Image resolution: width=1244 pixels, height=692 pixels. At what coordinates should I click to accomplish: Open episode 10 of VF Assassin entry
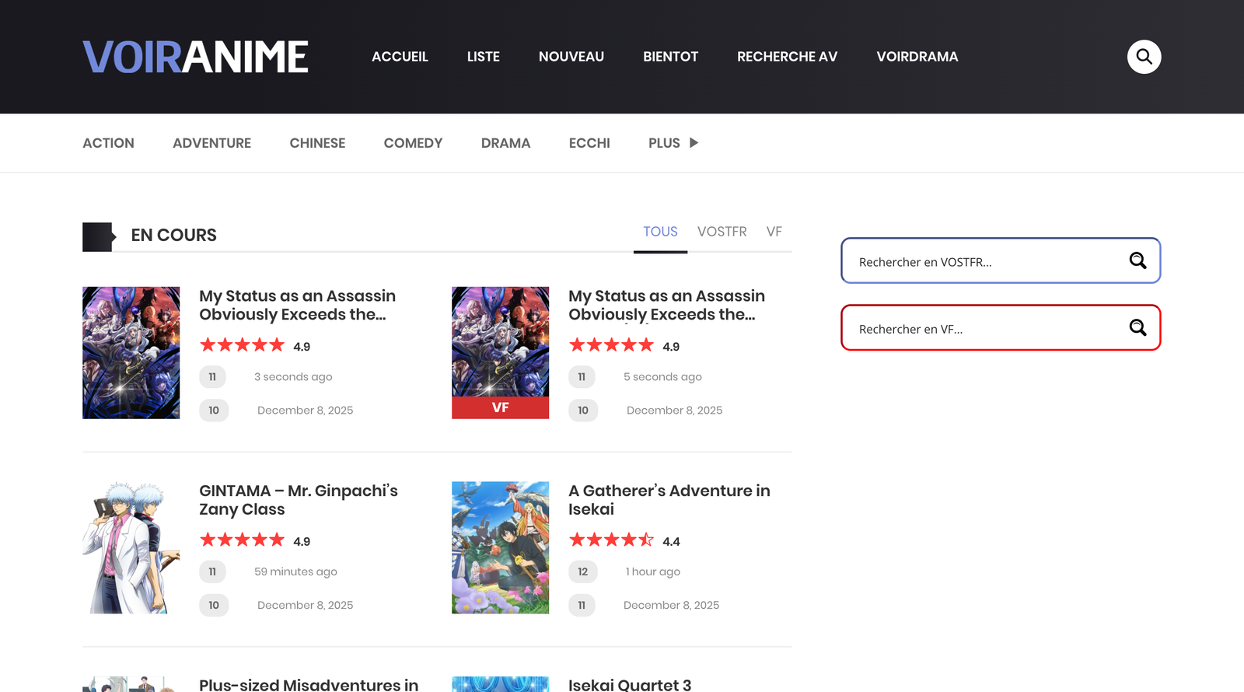pos(583,411)
